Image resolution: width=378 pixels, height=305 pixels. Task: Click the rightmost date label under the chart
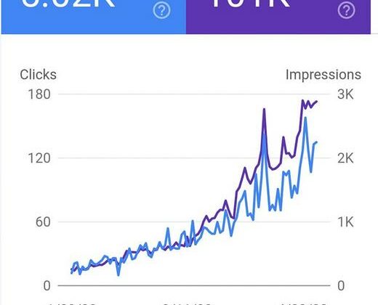303,304
